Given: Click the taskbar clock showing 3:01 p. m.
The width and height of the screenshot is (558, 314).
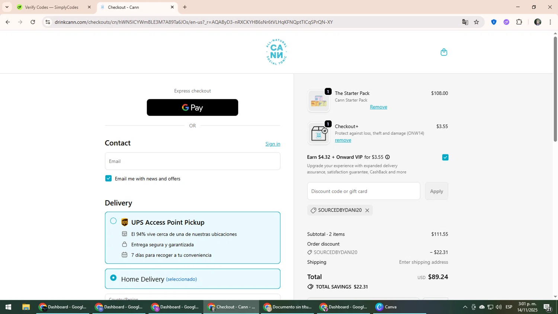Looking at the screenshot, I should [527, 307].
